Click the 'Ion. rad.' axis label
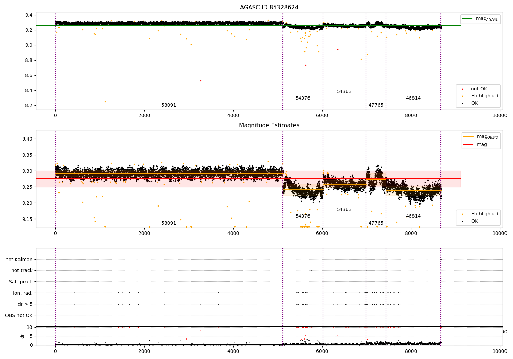The height and width of the screenshot is (359, 513). pos(23,293)
